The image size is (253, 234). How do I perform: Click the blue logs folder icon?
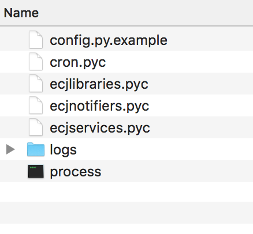click(x=36, y=149)
